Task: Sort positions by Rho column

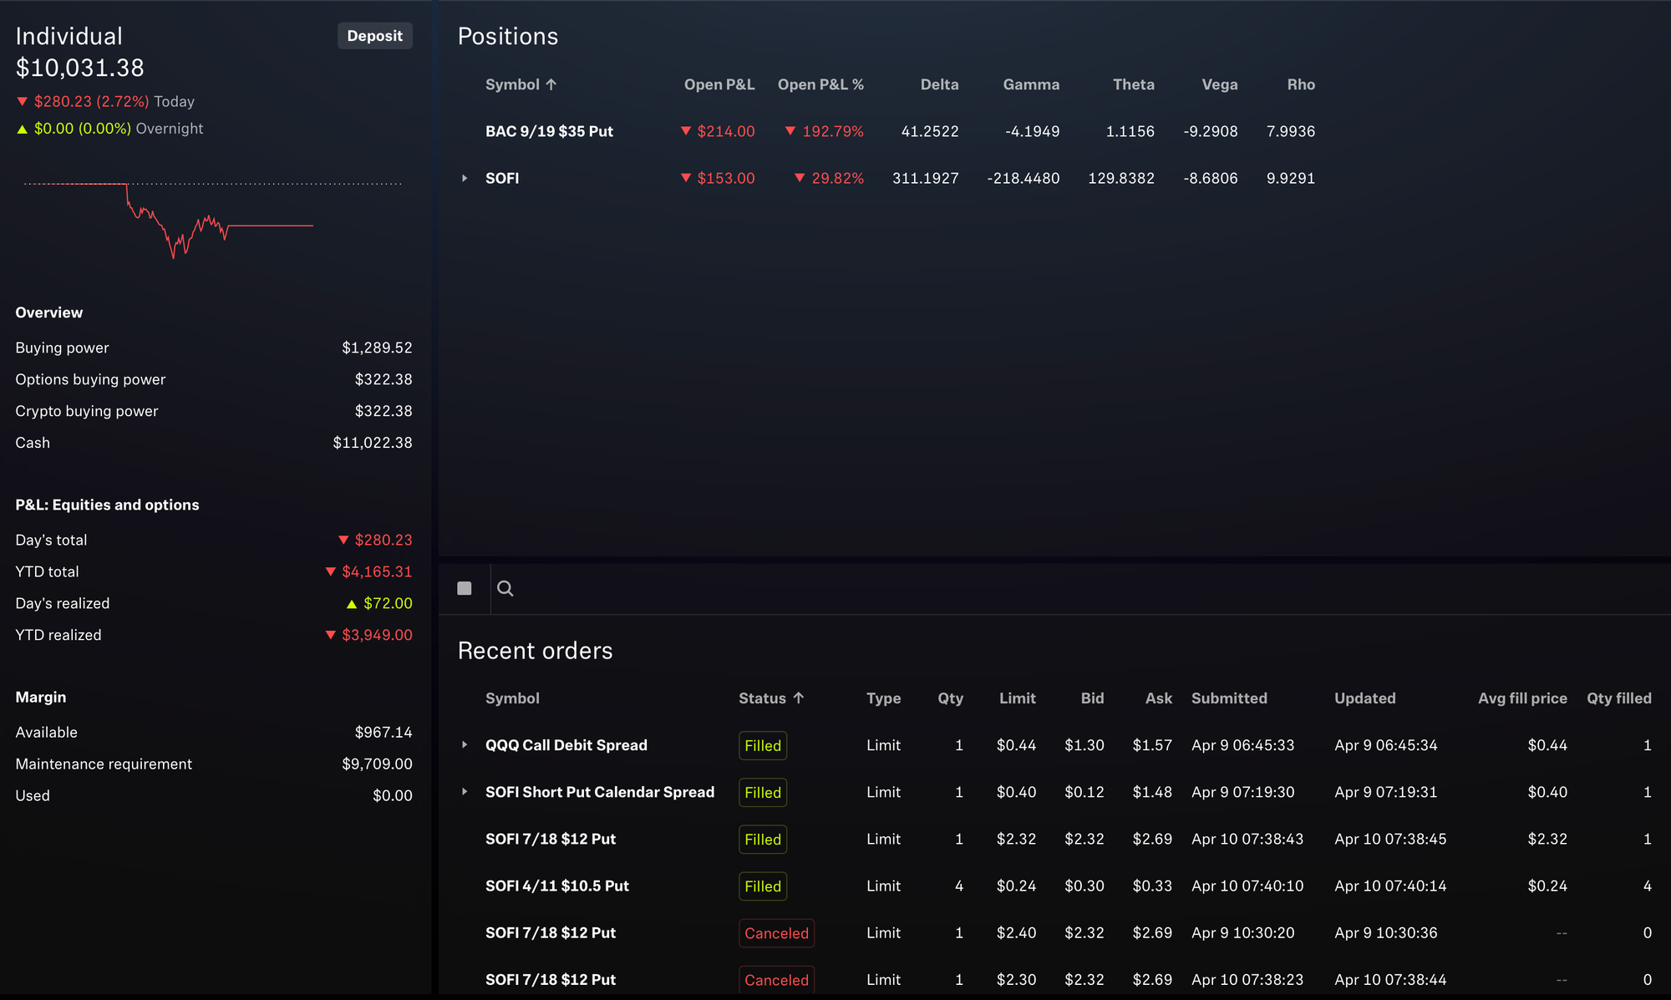Action: tap(1301, 84)
